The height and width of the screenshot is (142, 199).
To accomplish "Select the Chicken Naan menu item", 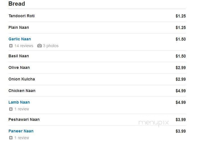I will [x=97, y=91].
